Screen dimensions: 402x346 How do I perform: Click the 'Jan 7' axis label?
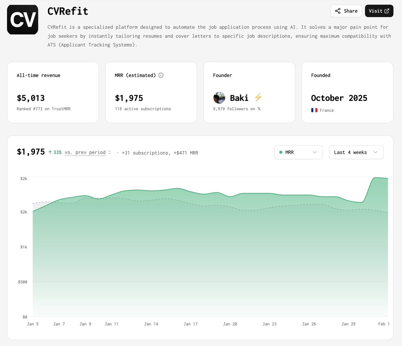[x=59, y=324]
